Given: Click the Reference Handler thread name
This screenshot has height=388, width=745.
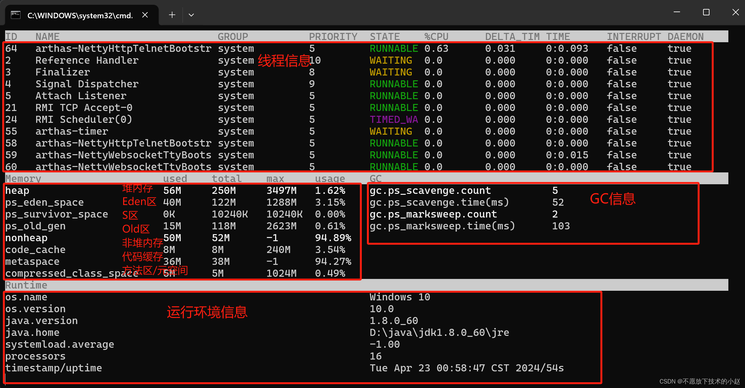Looking at the screenshot, I should (x=87, y=60).
